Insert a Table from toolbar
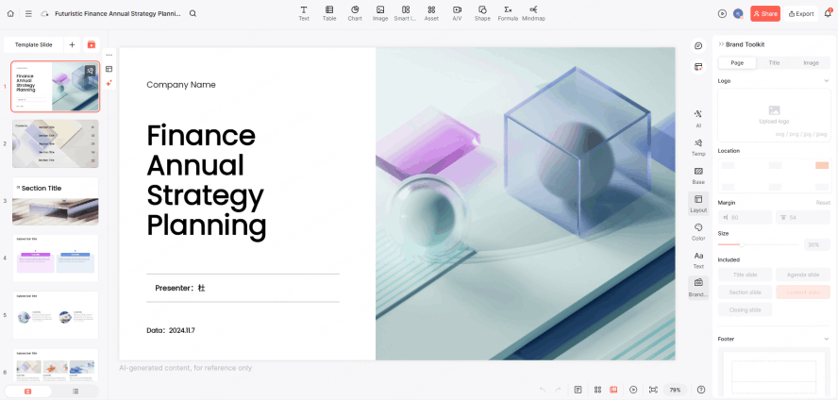This screenshot has width=838, height=400. (329, 13)
